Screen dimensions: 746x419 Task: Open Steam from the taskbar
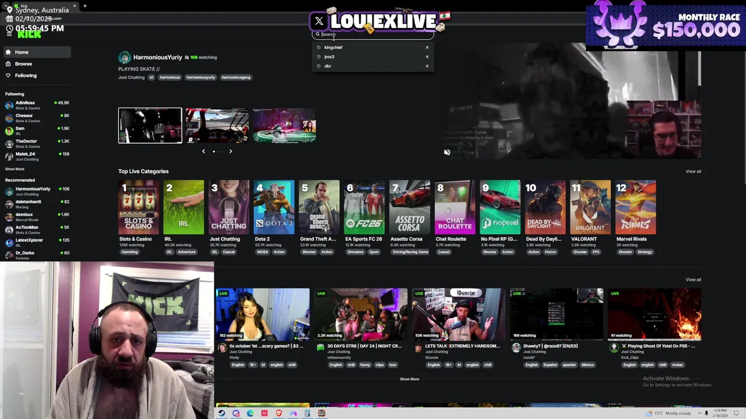(221, 413)
